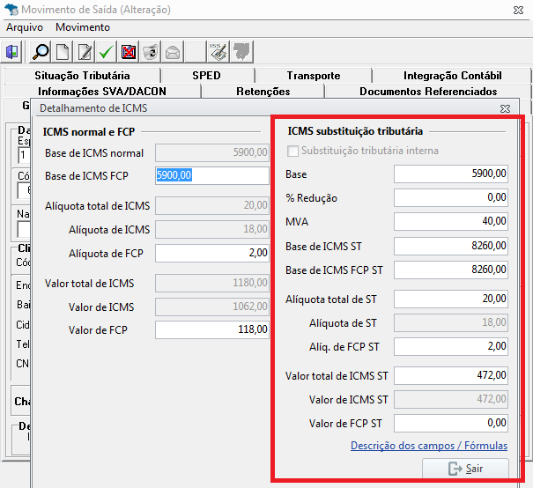Click the ISS signing pen toolbar icon
This screenshot has height=488, width=533.
(218, 52)
